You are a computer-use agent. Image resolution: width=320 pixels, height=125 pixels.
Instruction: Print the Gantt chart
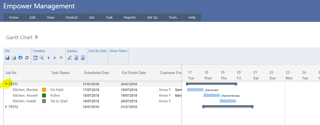coord(14,58)
